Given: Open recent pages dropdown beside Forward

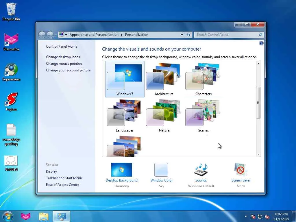Looking at the screenshot, I should tap(56, 35).
